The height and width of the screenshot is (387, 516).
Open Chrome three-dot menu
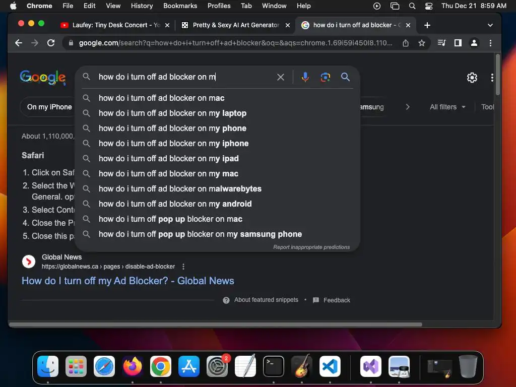tap(490, 43)
